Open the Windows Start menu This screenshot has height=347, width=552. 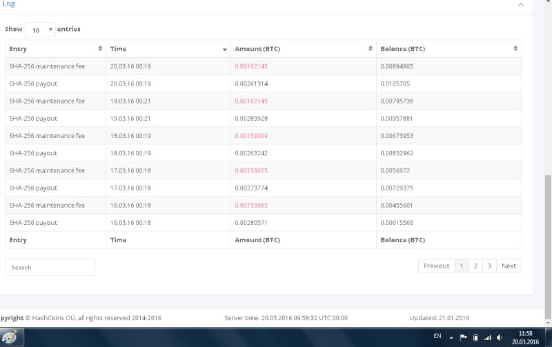click(x=12, y=338)
